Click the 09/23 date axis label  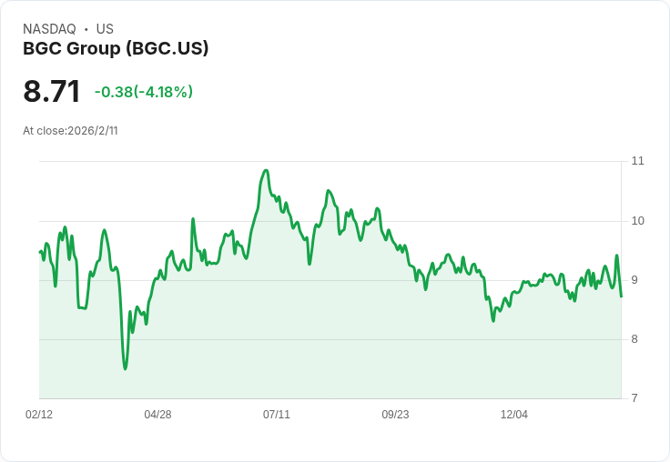click(x=395, y=415)
